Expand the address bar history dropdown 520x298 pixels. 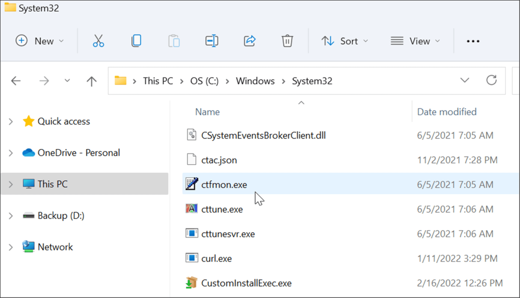point(465,80)
